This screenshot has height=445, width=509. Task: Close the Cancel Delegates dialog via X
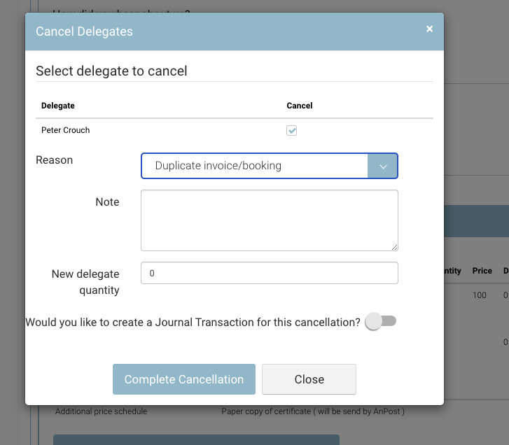(x=429, y=29)
